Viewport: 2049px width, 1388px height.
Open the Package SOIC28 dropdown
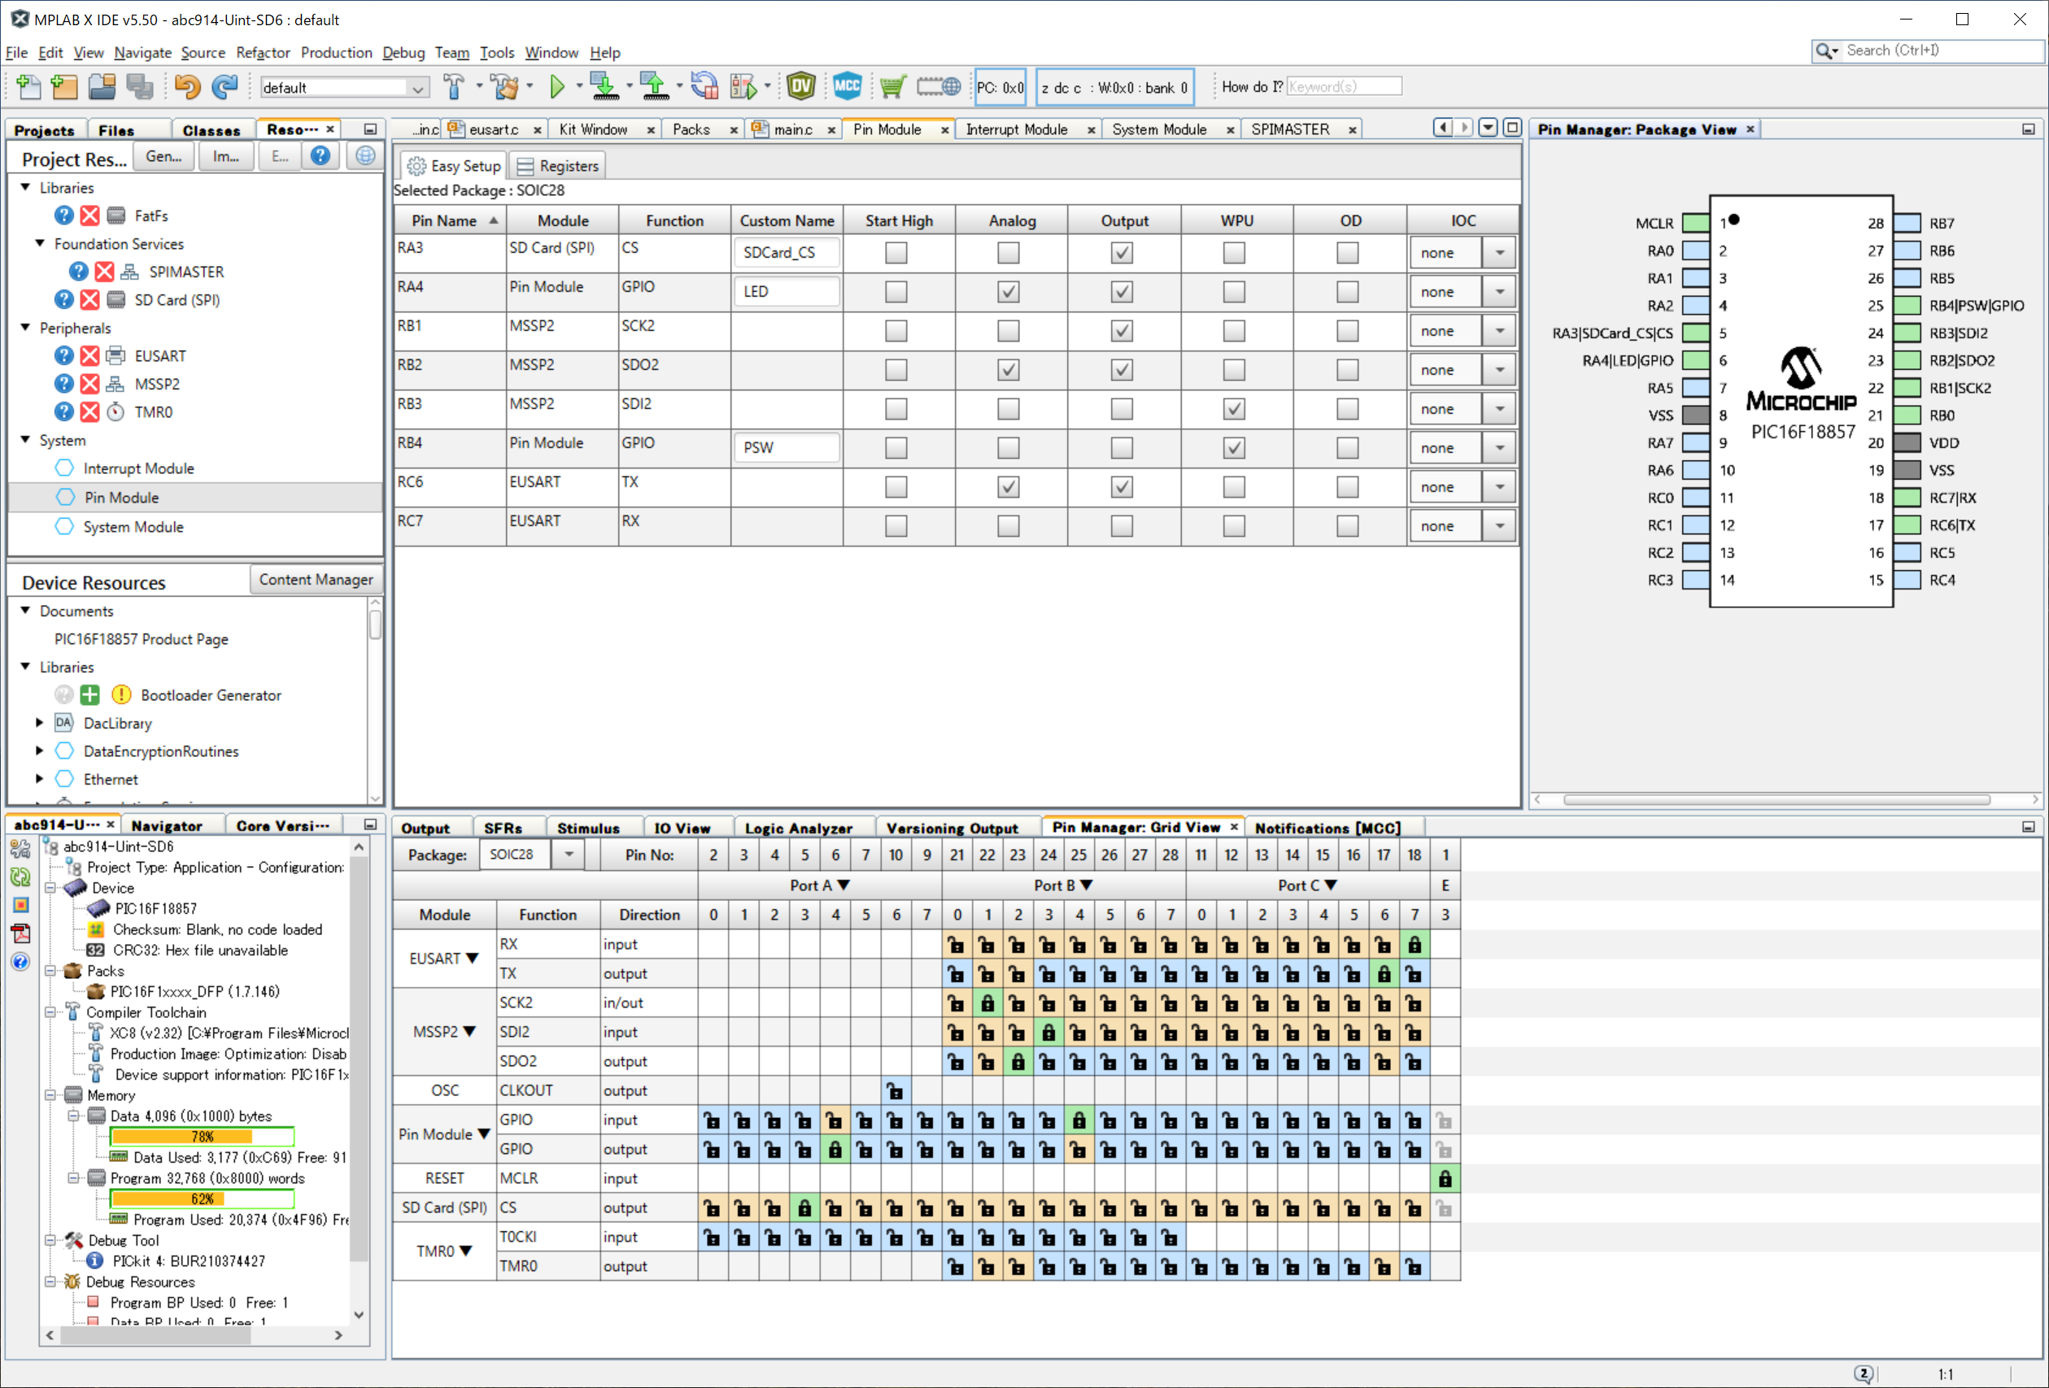[x=569, y=855]
